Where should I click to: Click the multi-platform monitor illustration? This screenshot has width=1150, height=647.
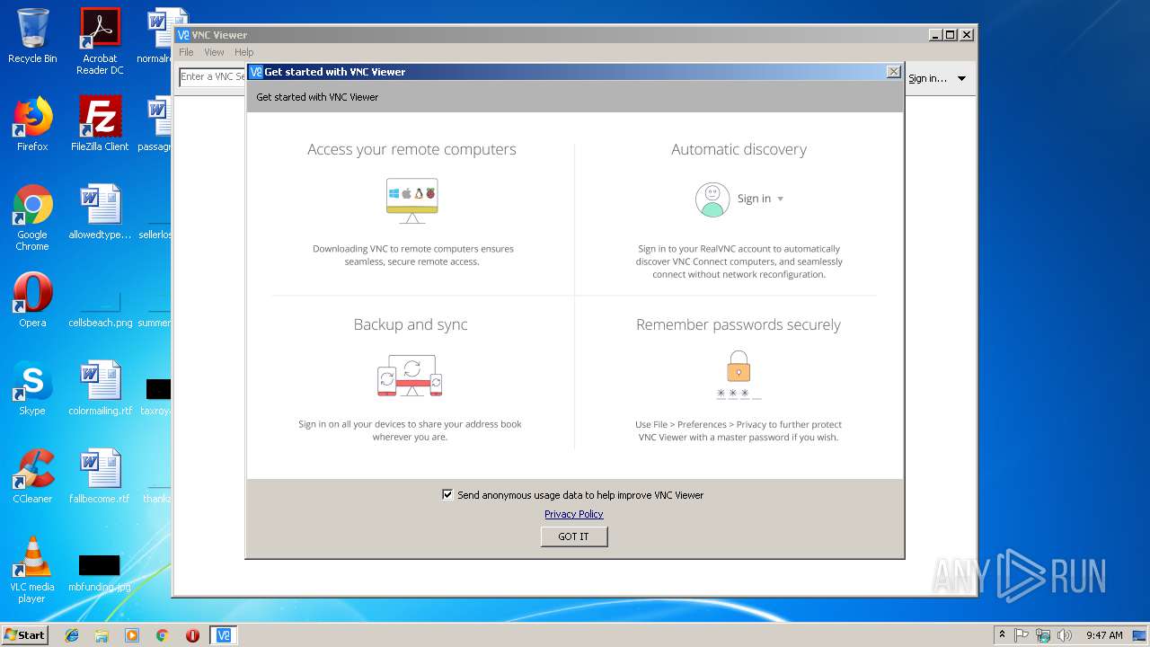[412, 200]
